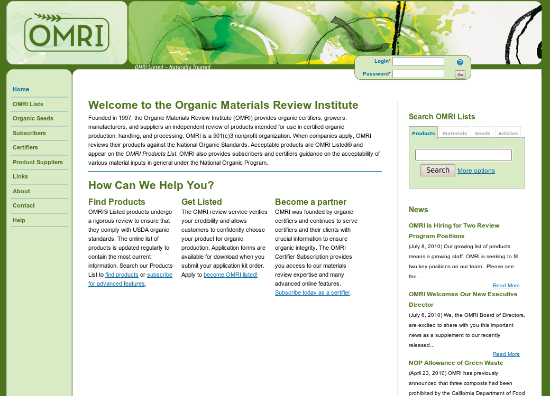Click the How Can We Help You? heading
Image resolution: width=550 pixels, height=396 pixels.
pos(151,185)
